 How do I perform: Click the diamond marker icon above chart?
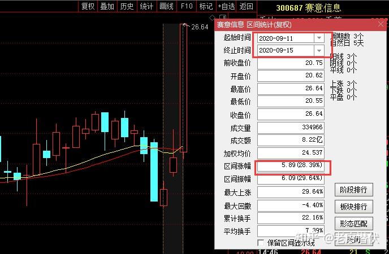(x=212, y=17)
